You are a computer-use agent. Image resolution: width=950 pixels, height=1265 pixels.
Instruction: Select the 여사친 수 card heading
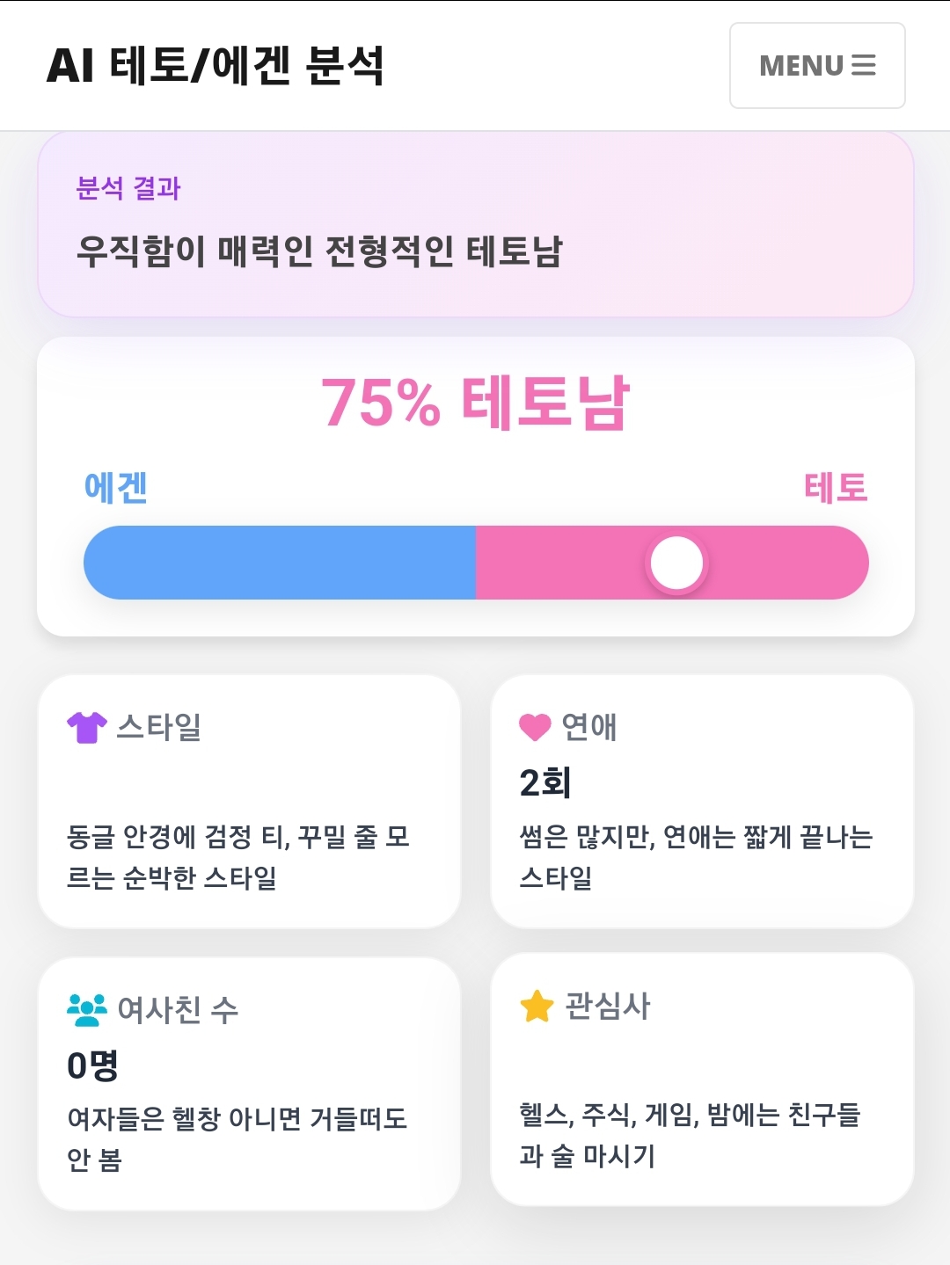(178, 1010)
